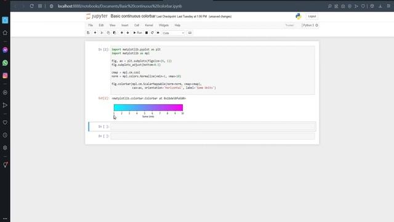Open Instagram in browser sidebar
Viewport: 394px width, 222px height.
(5, 75)
